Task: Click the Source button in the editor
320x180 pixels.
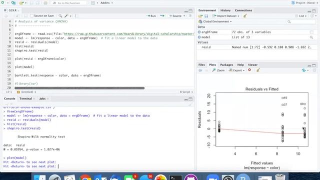Action: (x=175, y=15)
